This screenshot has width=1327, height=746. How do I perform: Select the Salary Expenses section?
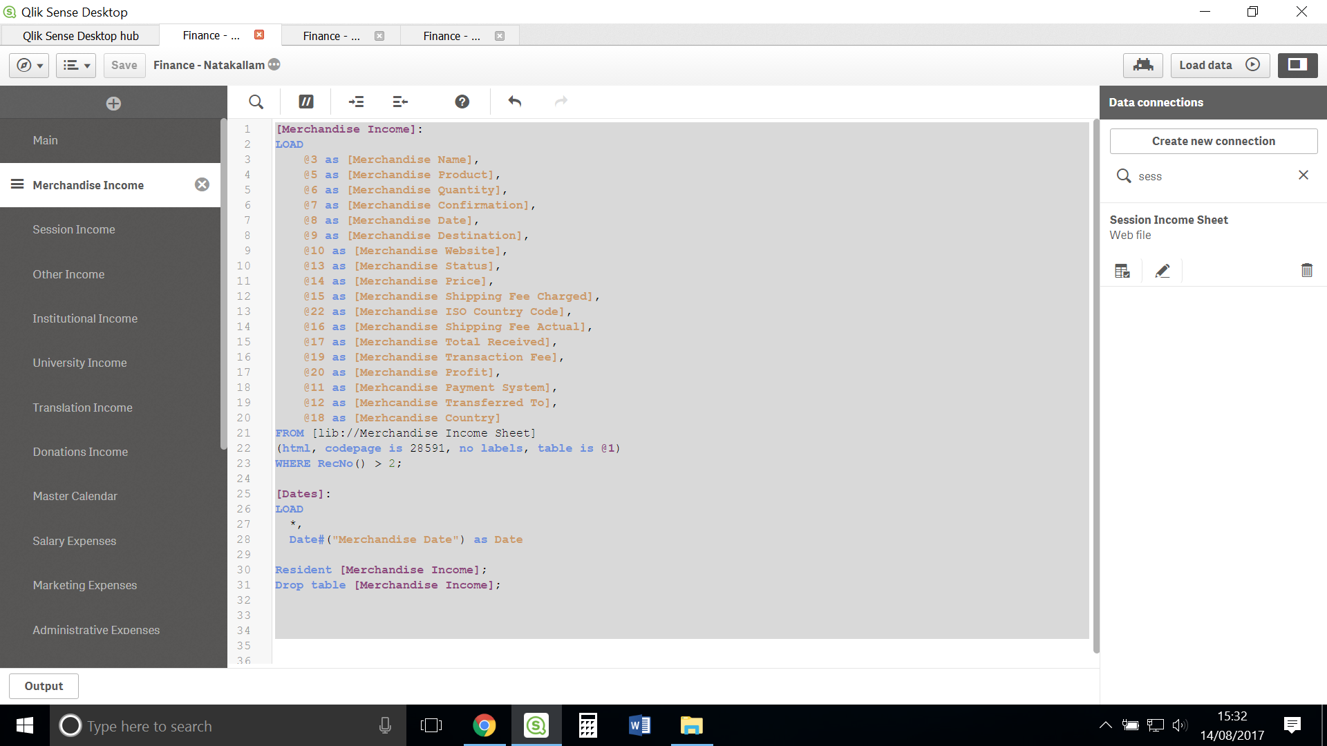click(x=74, y=541)
